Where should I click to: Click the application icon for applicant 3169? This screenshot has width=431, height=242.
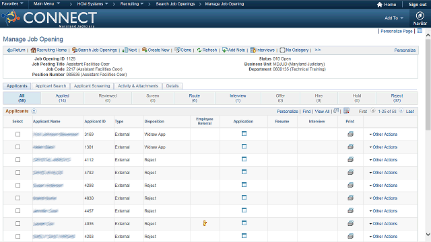[x=244, y=134]
